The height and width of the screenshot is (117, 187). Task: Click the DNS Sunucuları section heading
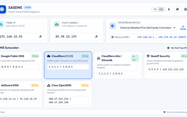point(10,48)
